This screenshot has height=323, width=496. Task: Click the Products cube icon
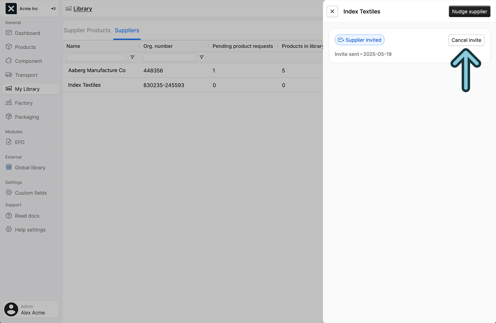(9, 47)
